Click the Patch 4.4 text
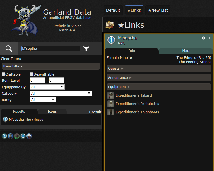Image resolution: width=214 pixels, height=171 pixels. coord(67,30)
